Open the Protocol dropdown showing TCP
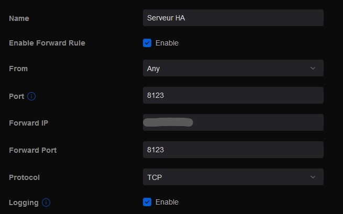Image resolution: width=343 pixels, height=214 pixels. (x=233, y=177)
